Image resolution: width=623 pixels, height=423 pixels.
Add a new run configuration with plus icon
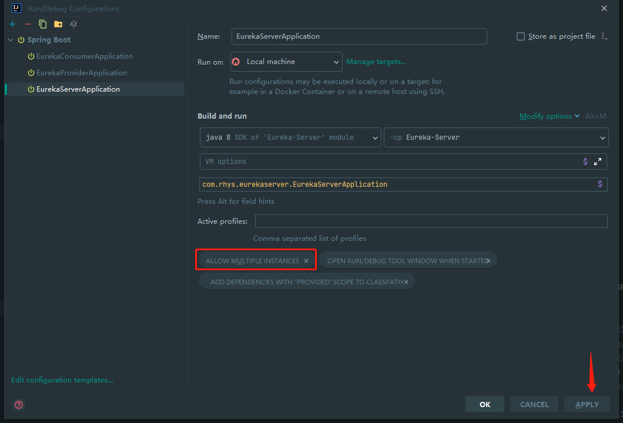click(x=12, y=24)
